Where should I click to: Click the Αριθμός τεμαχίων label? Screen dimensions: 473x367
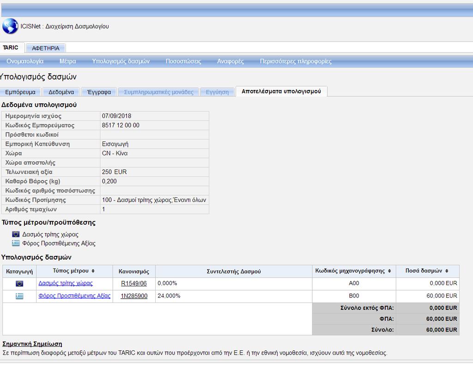coord(31,209)
